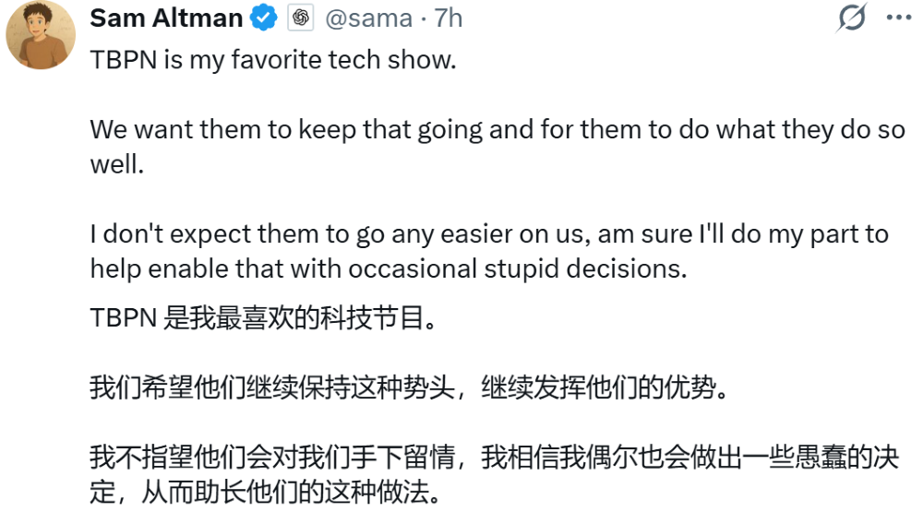Click the line starting "I don't expect them"
This screenshot has height=512, width=923.
tap(489, 234)
